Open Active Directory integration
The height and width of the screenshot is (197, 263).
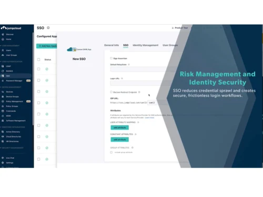13,132
